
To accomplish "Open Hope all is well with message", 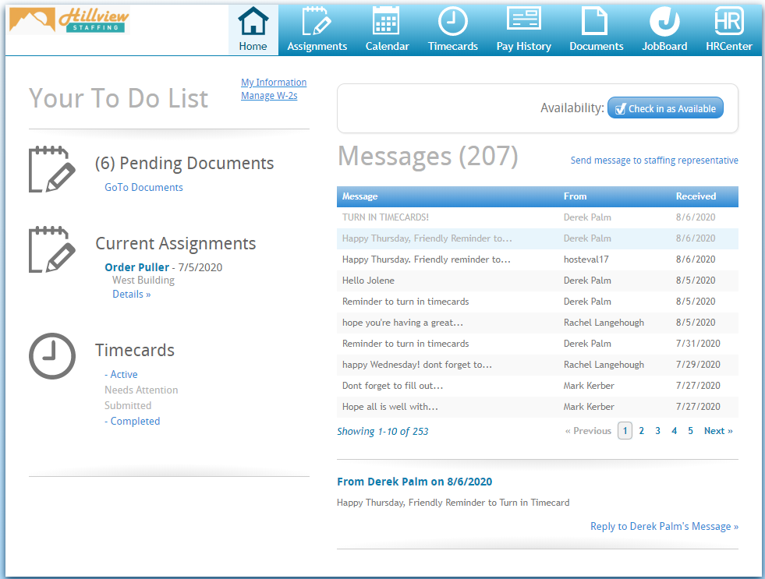I will tap(537, 406).
